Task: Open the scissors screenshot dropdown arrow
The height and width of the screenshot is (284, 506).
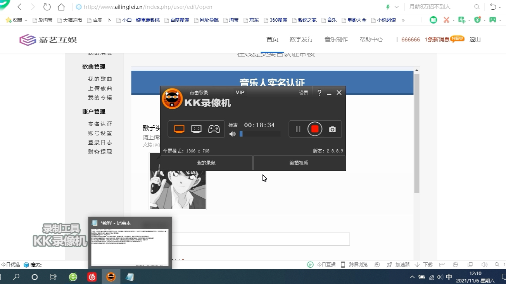Action: (x=453, y=20)
